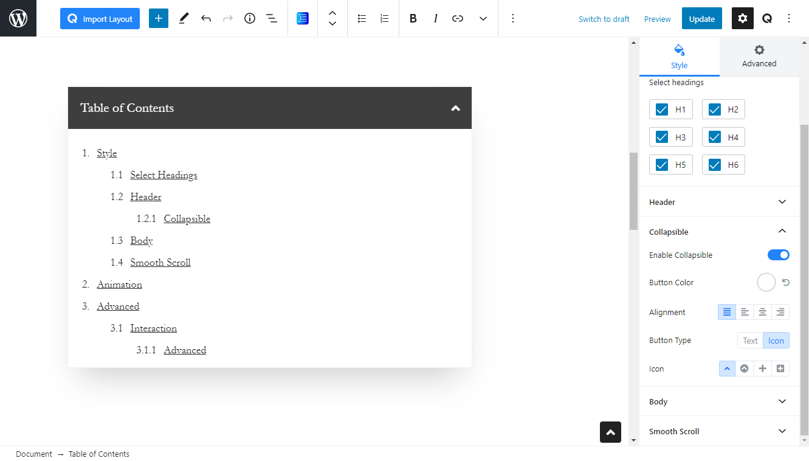The width and height of the screenshot is (809, 461).
Task: Collapse the Collapsible settings panel
Action: coord(719,232)
